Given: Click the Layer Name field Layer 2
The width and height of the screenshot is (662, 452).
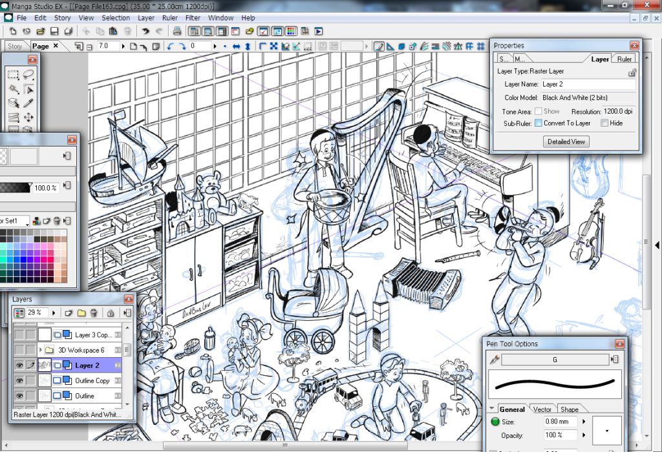Looking at the screenshot, I should pos(588,84).
